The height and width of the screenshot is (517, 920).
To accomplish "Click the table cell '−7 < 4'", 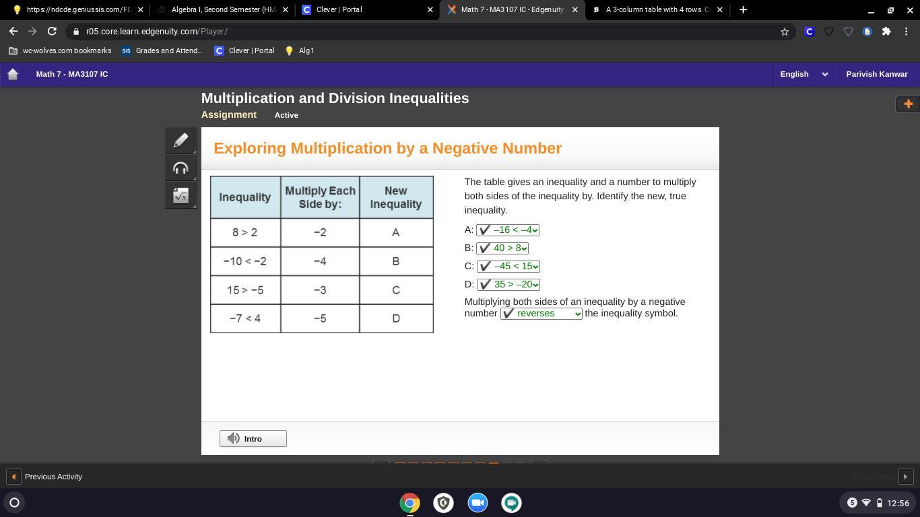I will [x=245, y=318].
